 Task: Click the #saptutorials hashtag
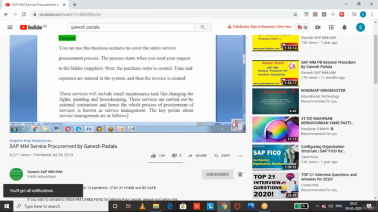[x=42, y=141]
